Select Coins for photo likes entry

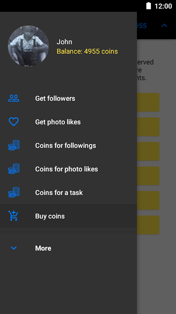(x=68, y=169)
